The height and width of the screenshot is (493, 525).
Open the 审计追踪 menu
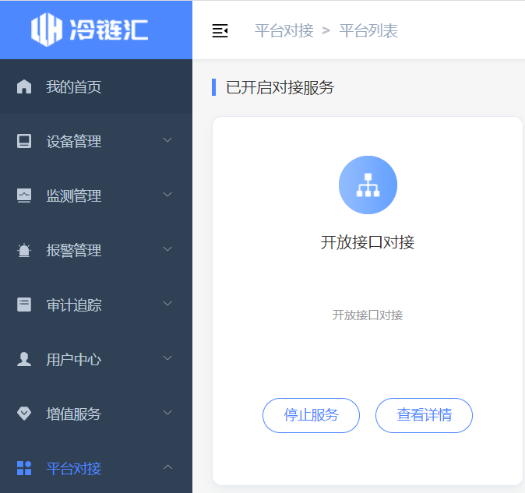[x=96, y=305]
